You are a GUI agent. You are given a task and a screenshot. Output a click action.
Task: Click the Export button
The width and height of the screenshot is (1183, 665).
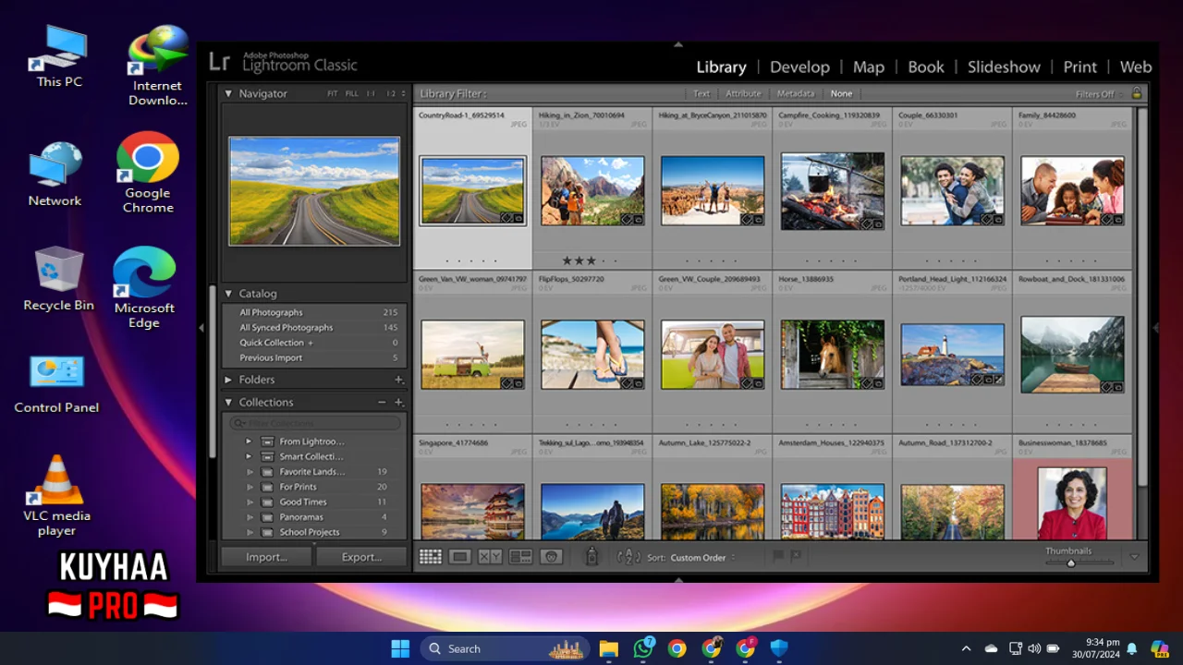(x=361, y=557)
